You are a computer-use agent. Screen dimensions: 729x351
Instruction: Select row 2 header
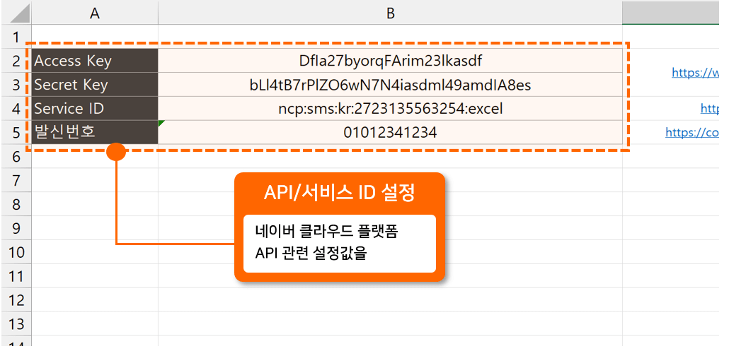[16, 61]
